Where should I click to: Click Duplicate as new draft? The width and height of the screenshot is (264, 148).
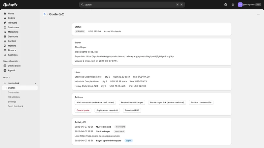coord(107,110)
